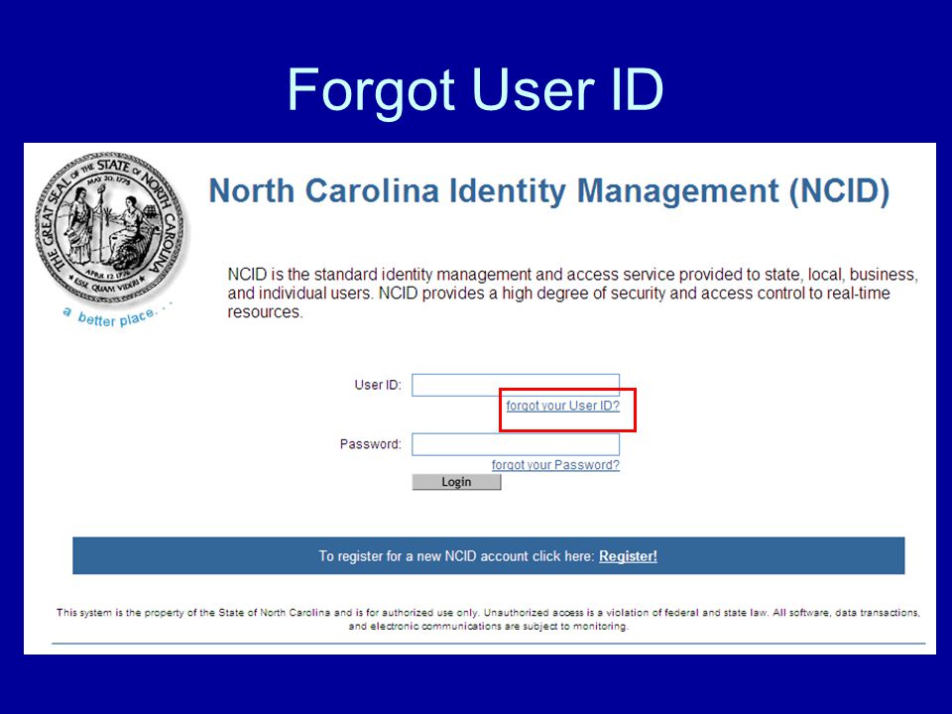This screenshot has height=714, width=952.
Task: Click the 'User ID:' field label
Action: pyautogui.click(x=378, y=385)
